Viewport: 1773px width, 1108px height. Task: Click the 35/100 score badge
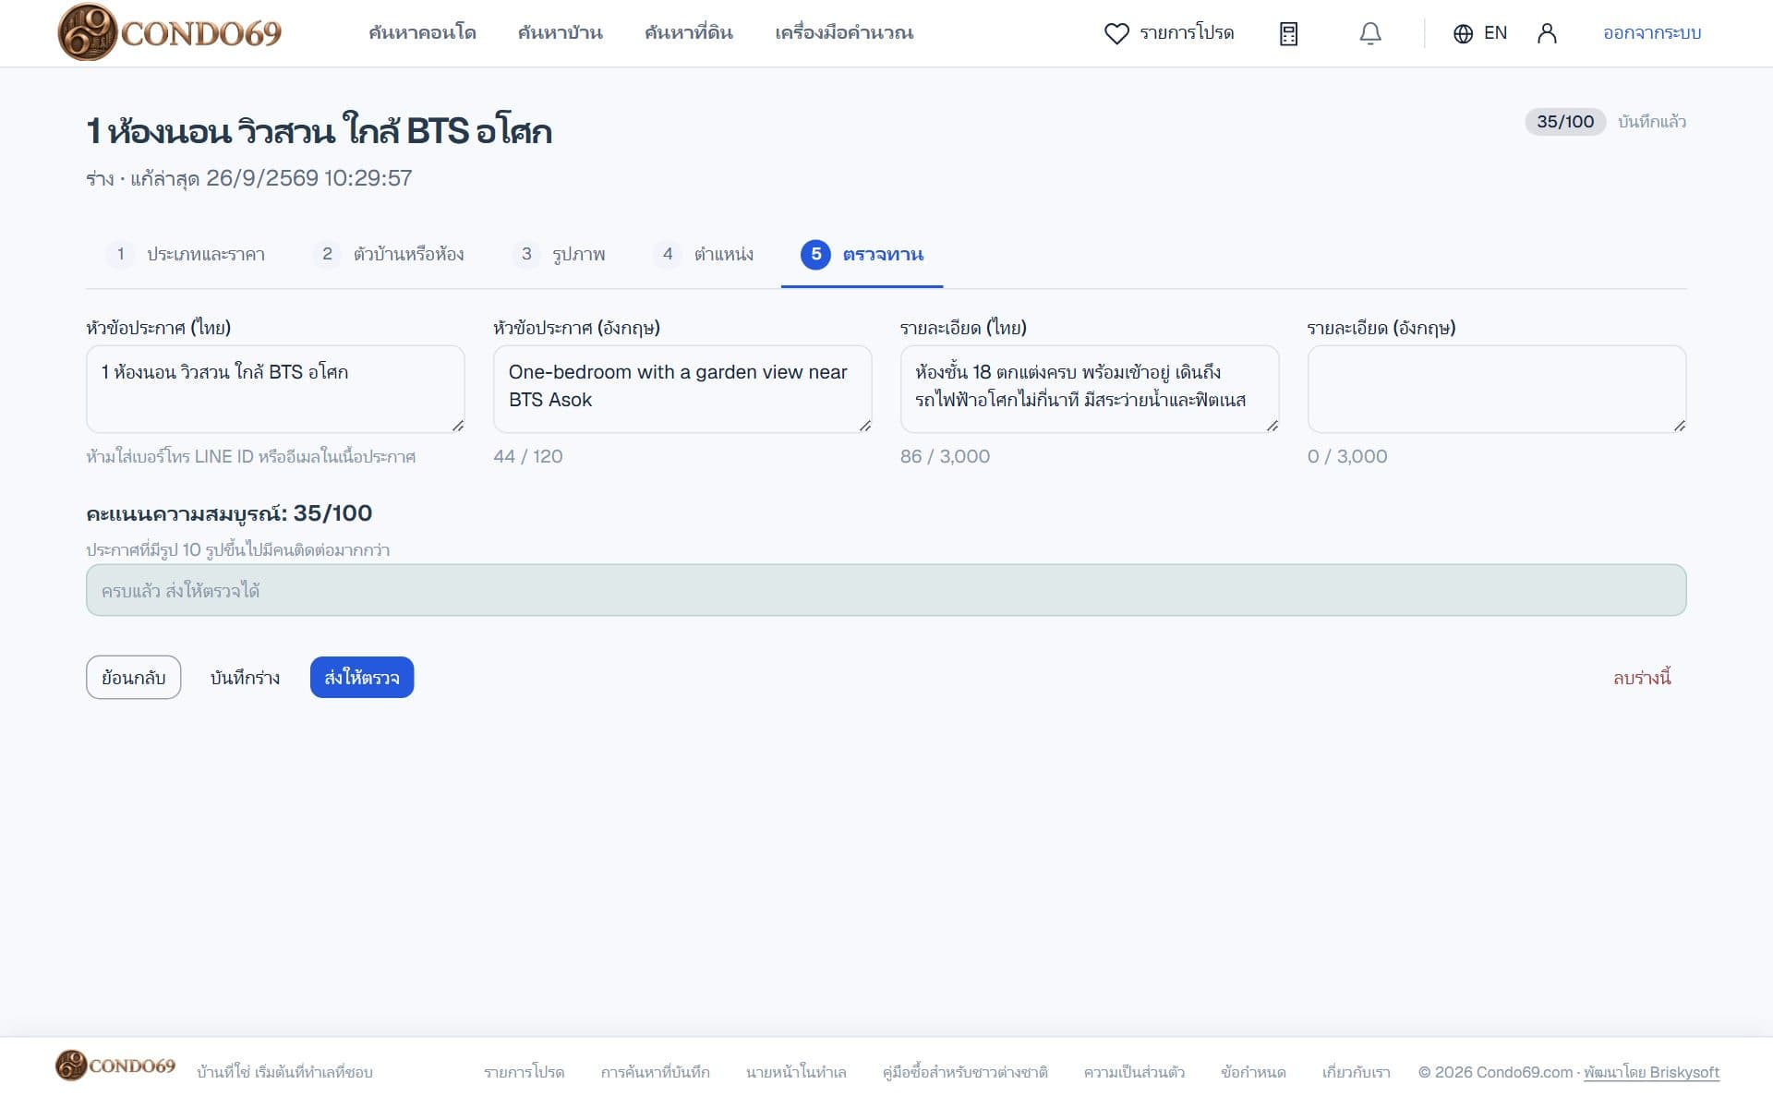click(1565, 122)
